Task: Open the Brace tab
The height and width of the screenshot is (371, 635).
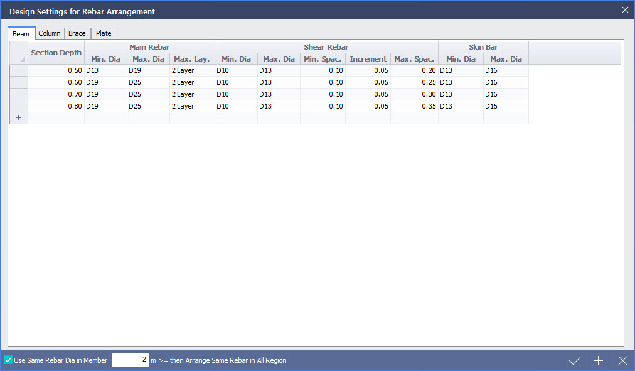Action: click(x=77, y=33)
